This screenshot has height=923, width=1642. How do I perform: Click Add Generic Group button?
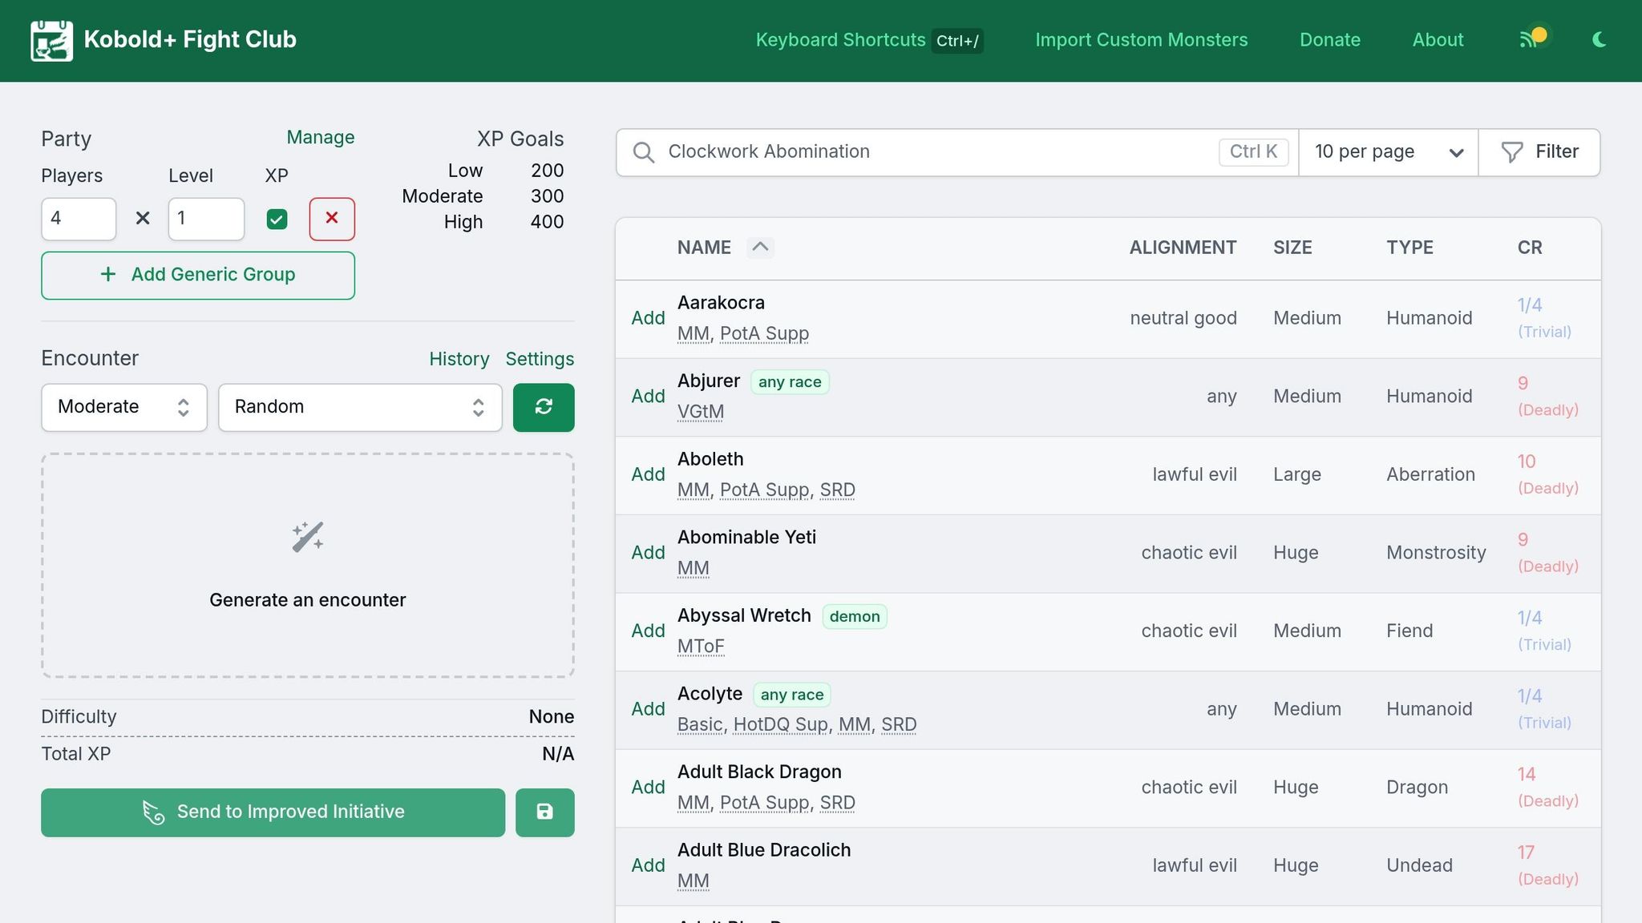pos(198,275)
